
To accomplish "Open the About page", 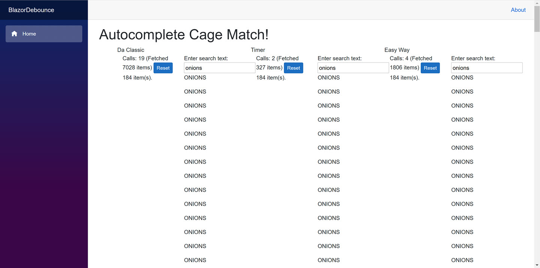I will click(518, 10).
